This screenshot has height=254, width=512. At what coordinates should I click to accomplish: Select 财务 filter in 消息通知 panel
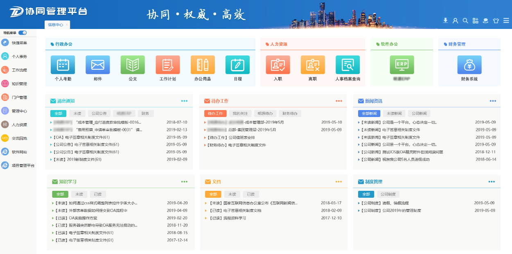tap(145, 113)
